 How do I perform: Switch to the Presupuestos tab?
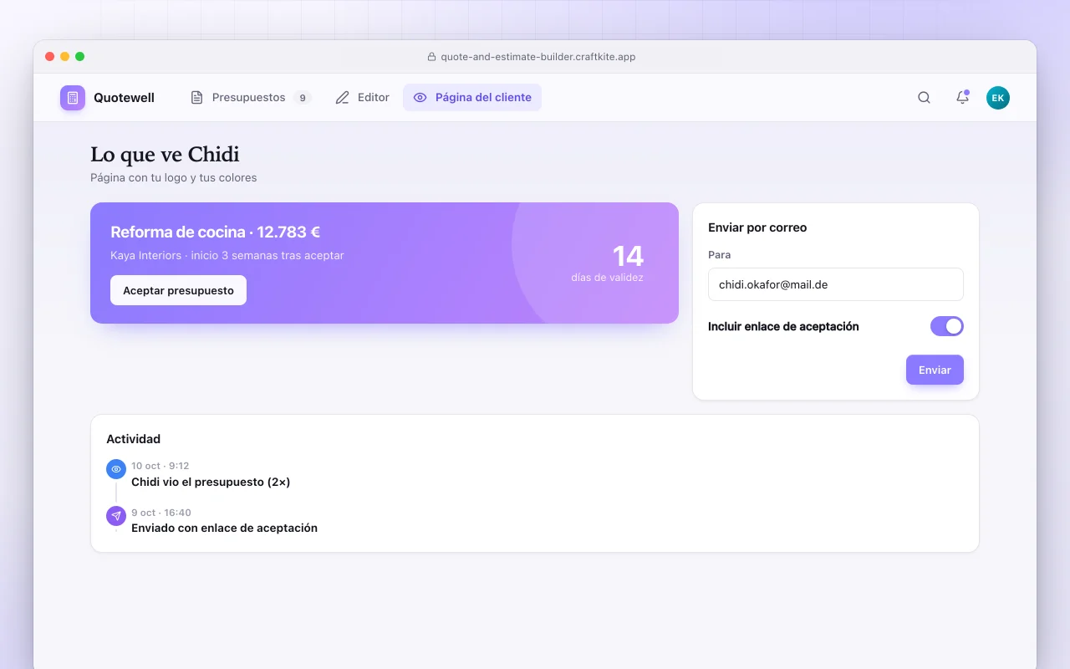[250, 98]
